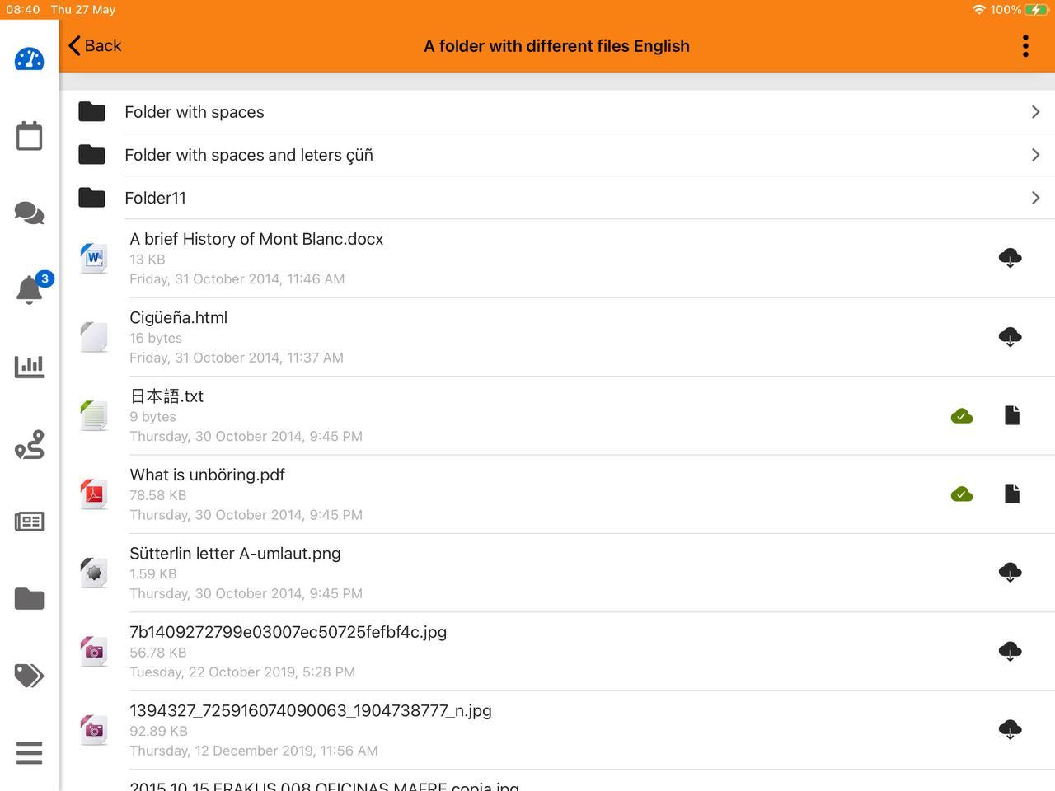Download A brief History of Mont Blanc.docx
Viewport: 1055px width, 791px height.
pyautogui.click(x=1010, y=258)
